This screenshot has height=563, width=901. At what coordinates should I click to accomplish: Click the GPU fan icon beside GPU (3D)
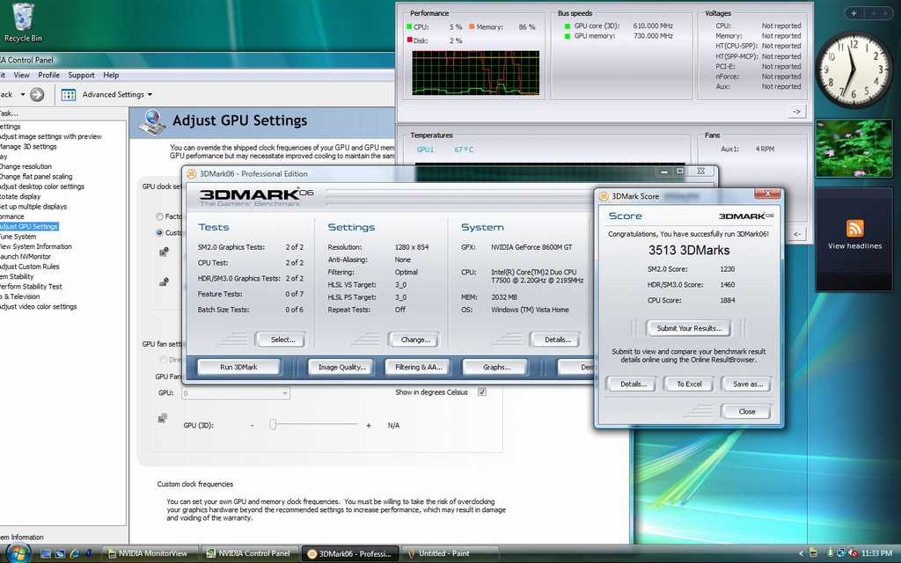163,418
